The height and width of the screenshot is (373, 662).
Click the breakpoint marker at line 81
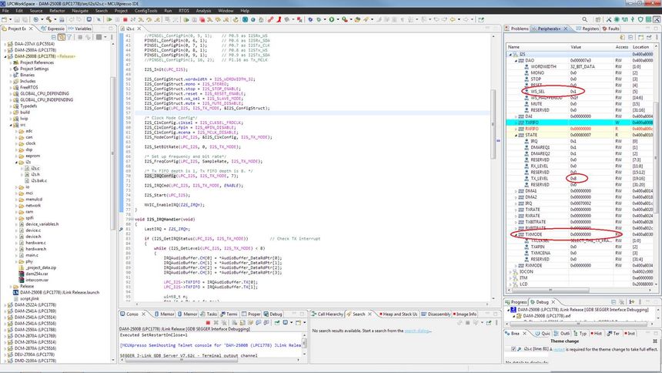(x=121, y=229)
